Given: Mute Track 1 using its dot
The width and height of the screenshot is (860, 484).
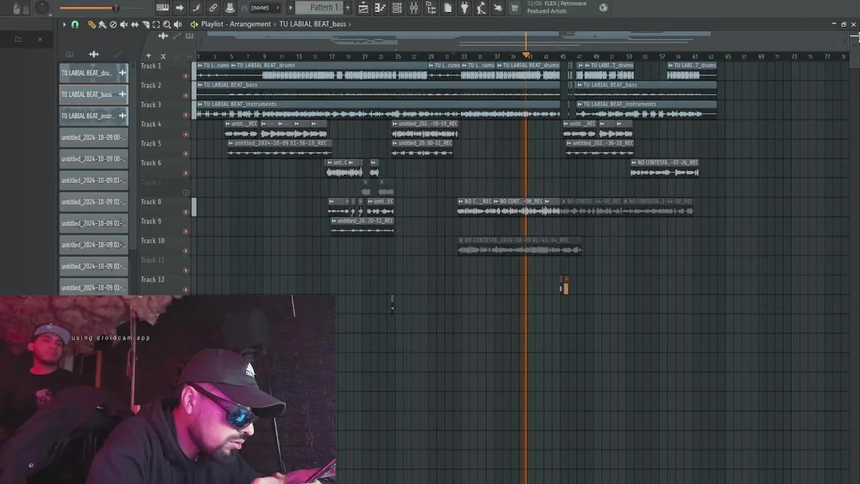Looking at the screenshot, I should [x=186, y=76].
